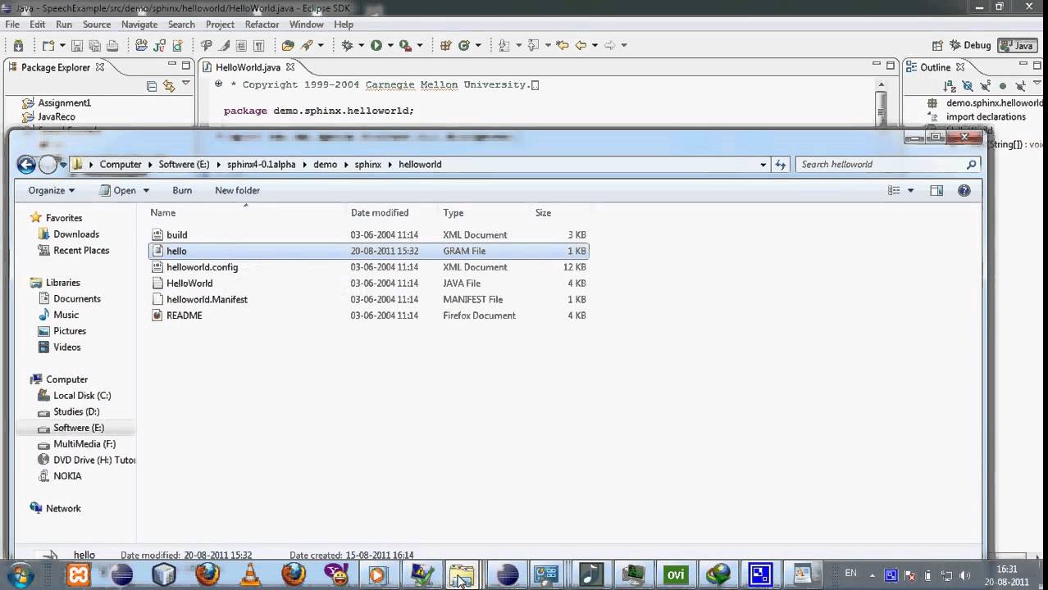Close the HelloWorld.java editor tab
The width and height of the screenshot is (1048, 590).
289,67
